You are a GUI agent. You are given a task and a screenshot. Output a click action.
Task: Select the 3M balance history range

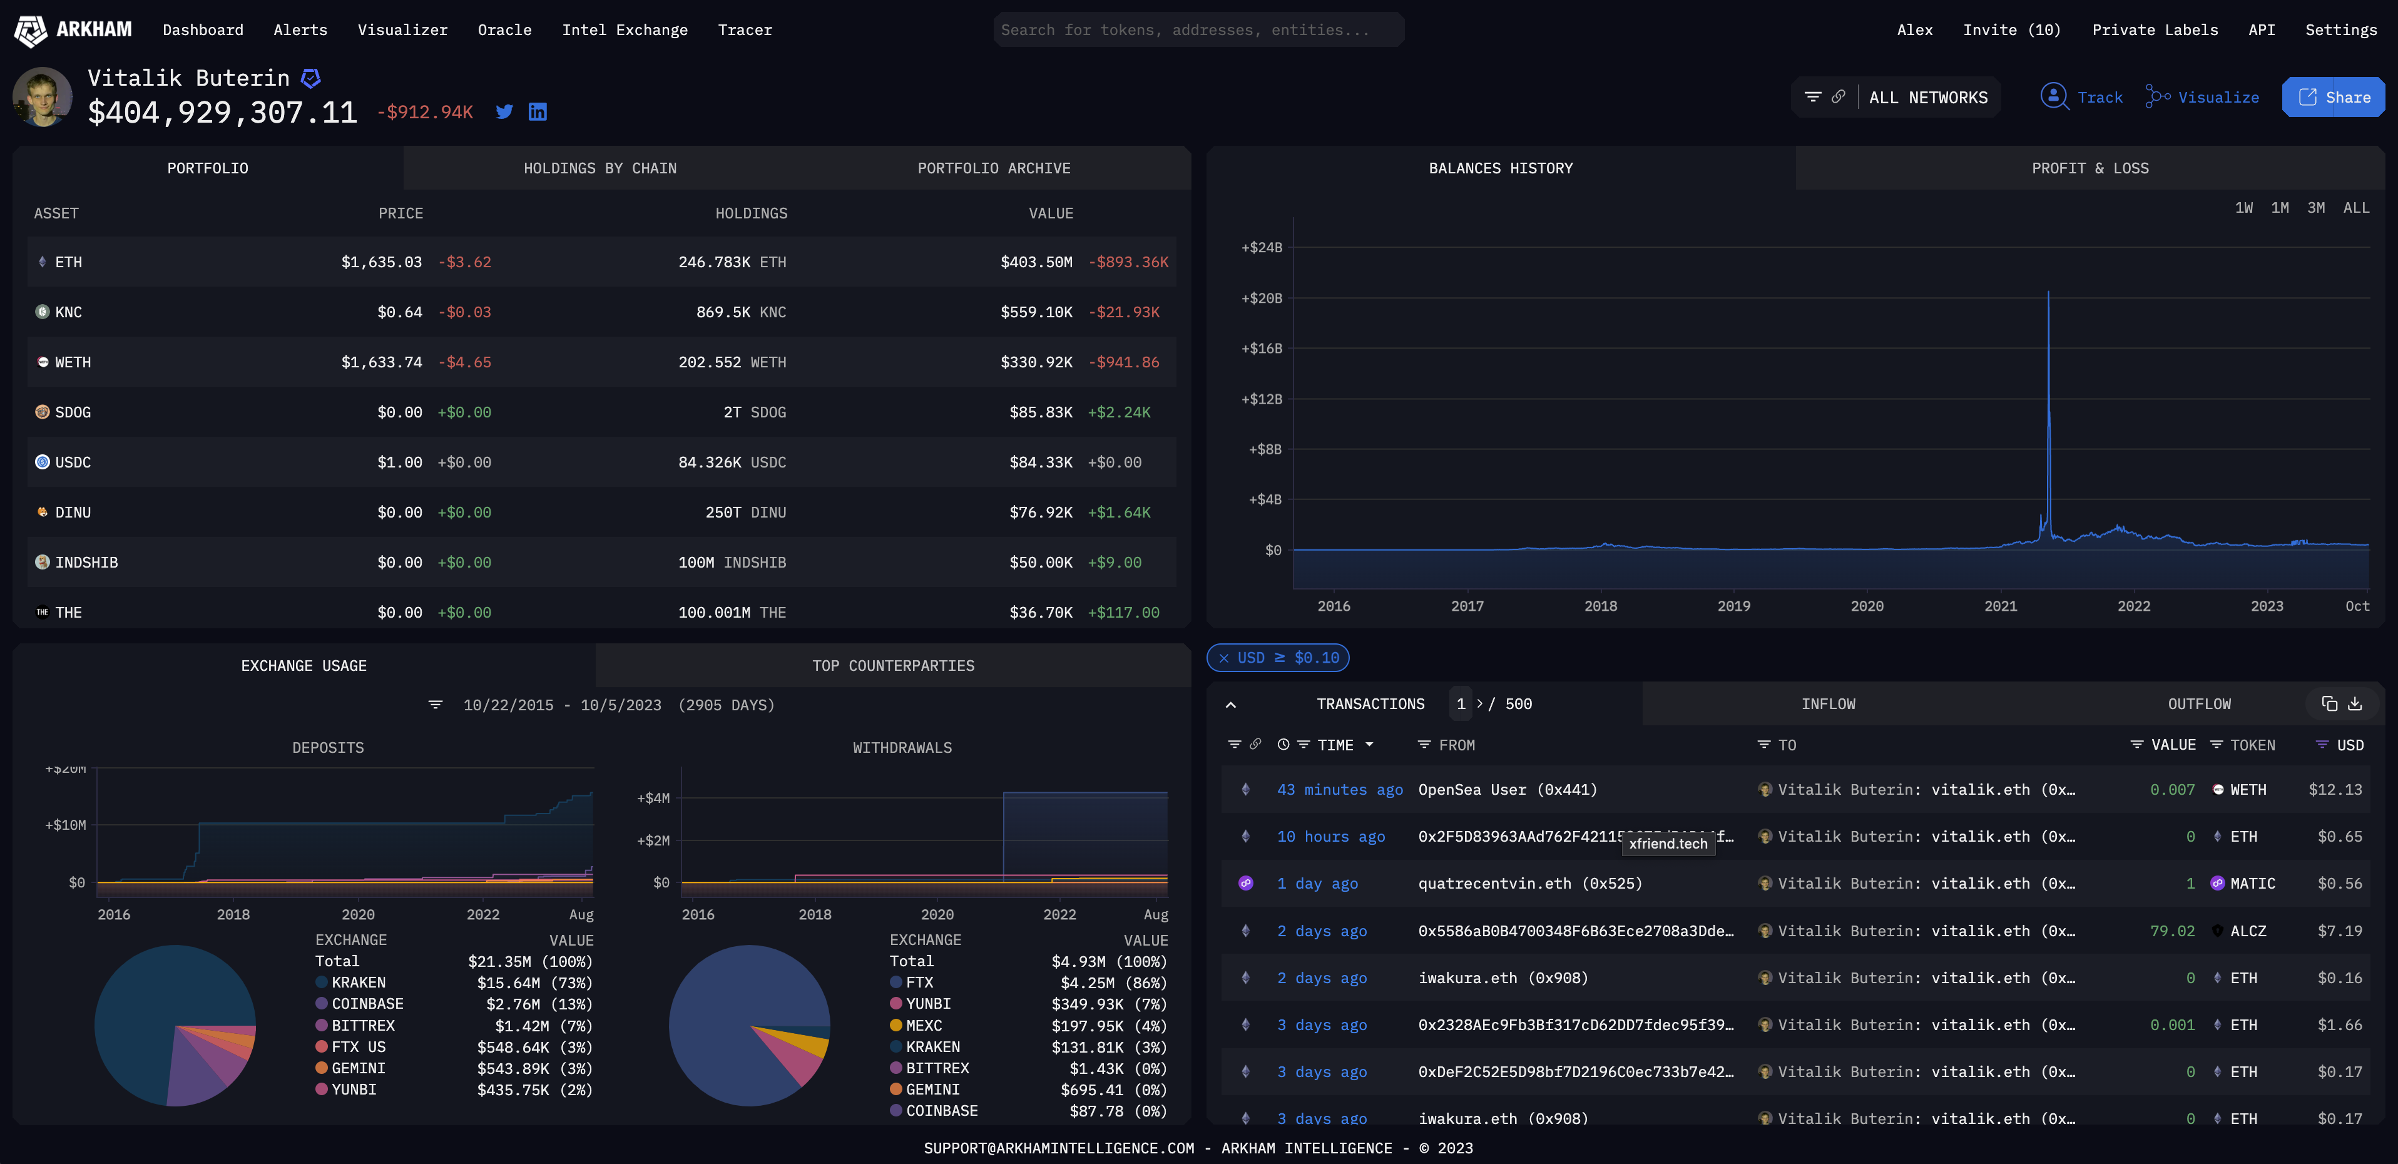(x=2315, y=208)
